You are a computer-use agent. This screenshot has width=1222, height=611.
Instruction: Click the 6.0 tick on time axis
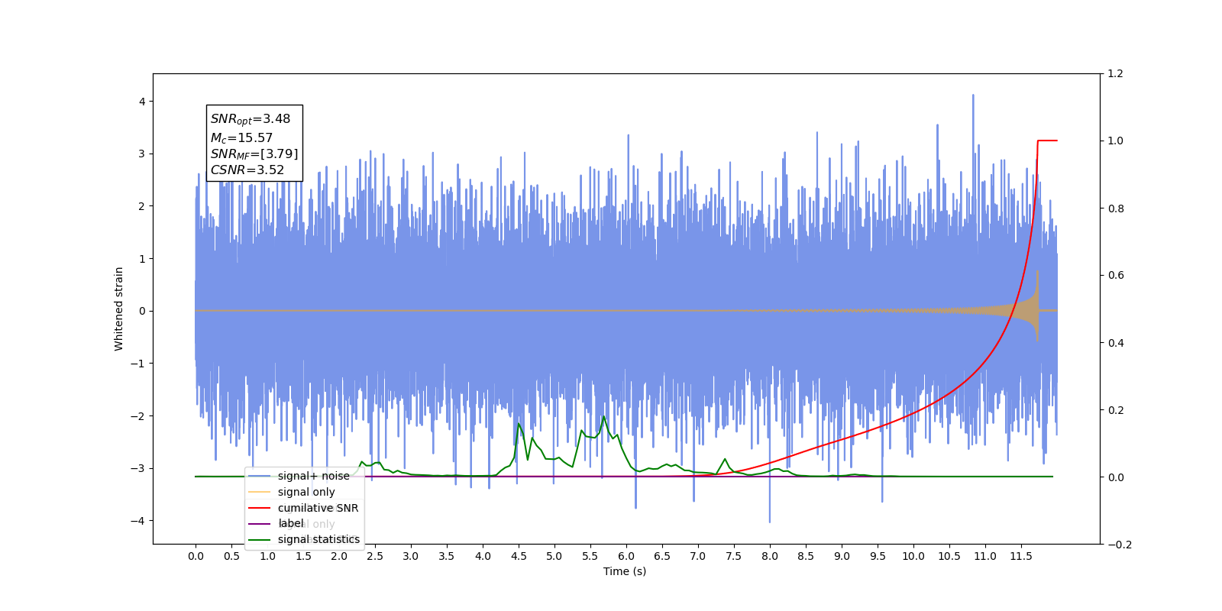(x=626, y=556)
